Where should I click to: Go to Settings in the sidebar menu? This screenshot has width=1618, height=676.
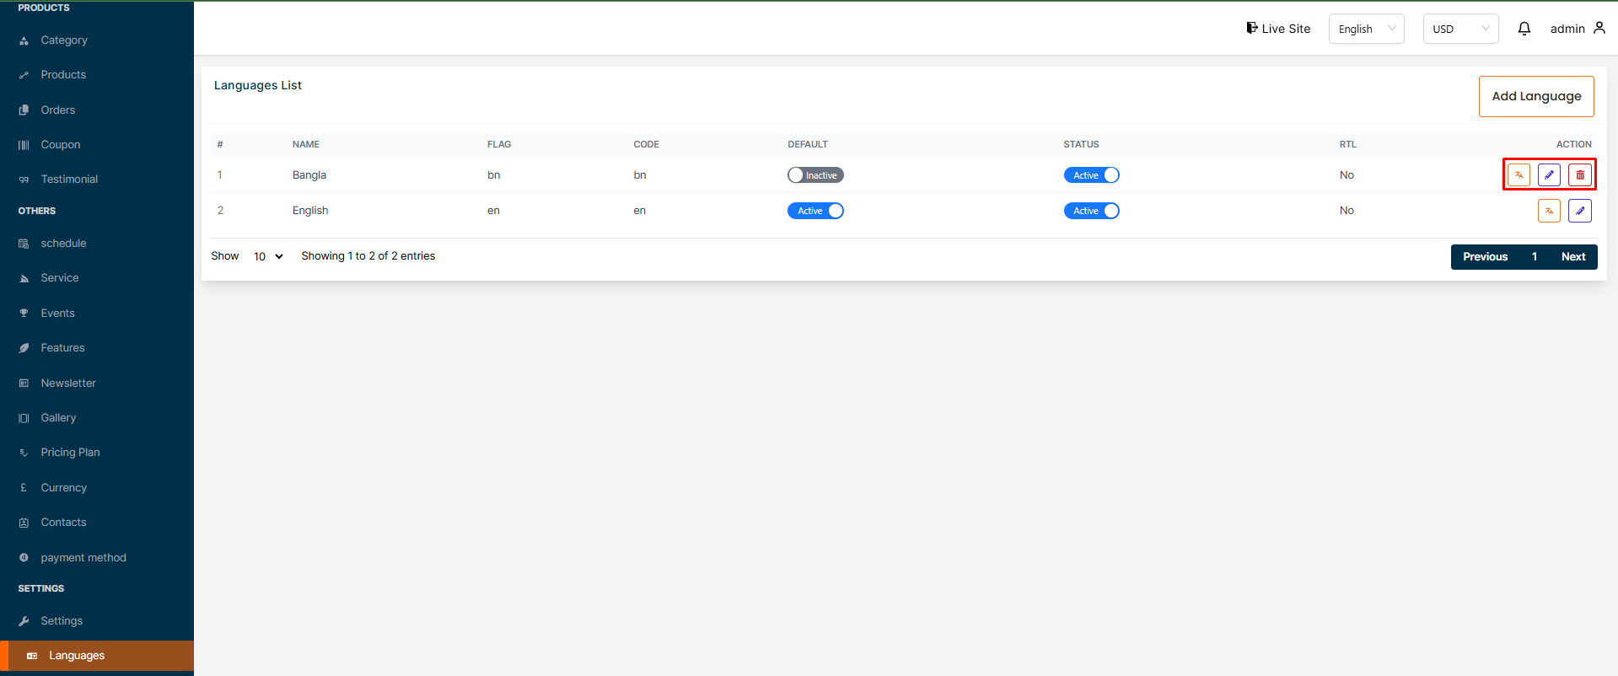coord(62,621)
